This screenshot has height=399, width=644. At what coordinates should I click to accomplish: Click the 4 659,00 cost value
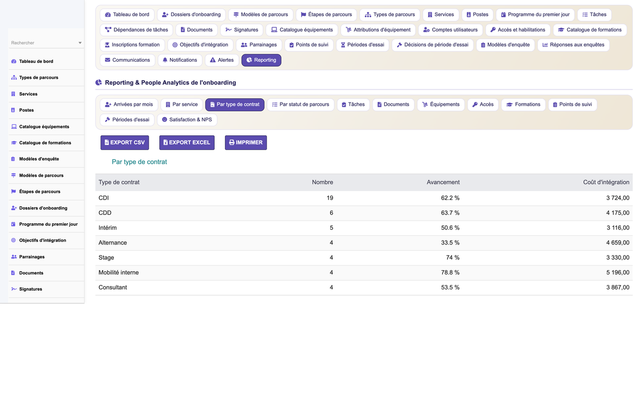618,243
